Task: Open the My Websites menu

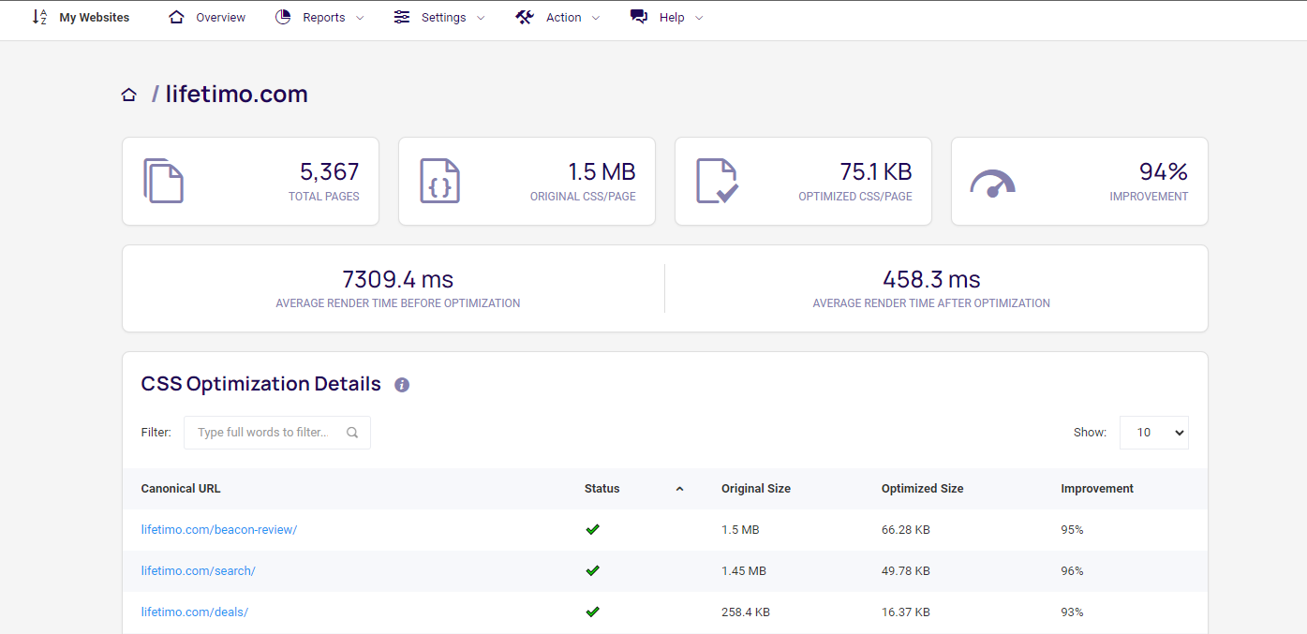Action: tap(93, 16)
